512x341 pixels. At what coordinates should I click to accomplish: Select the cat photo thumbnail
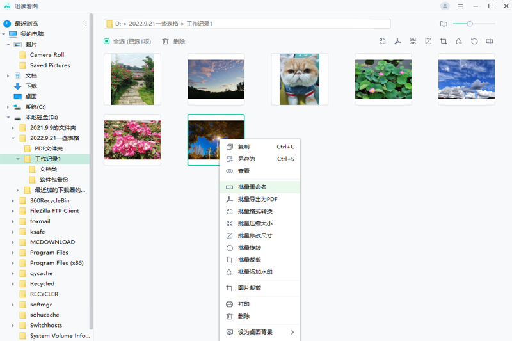point(300,79)
